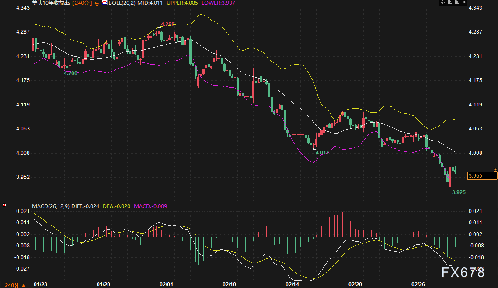Viewport: 498px width, 288px height.
Task: Click the exit arrow icon at top right
Action: tap(464, 3)
